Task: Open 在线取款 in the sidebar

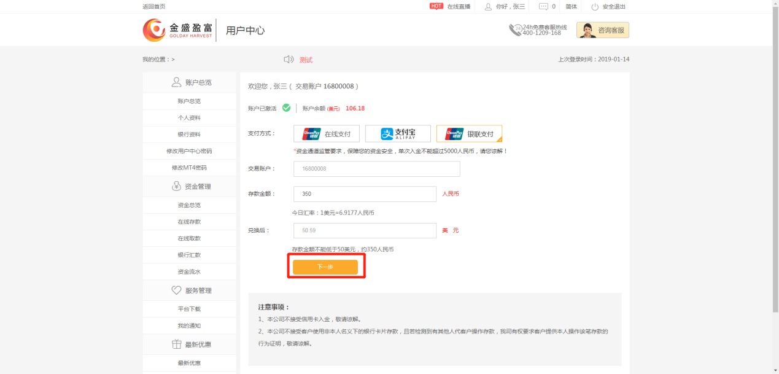Action: point(189,238)
